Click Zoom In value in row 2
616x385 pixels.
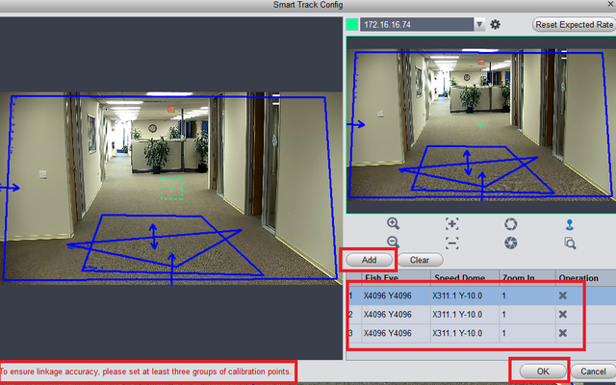[527, 315]
